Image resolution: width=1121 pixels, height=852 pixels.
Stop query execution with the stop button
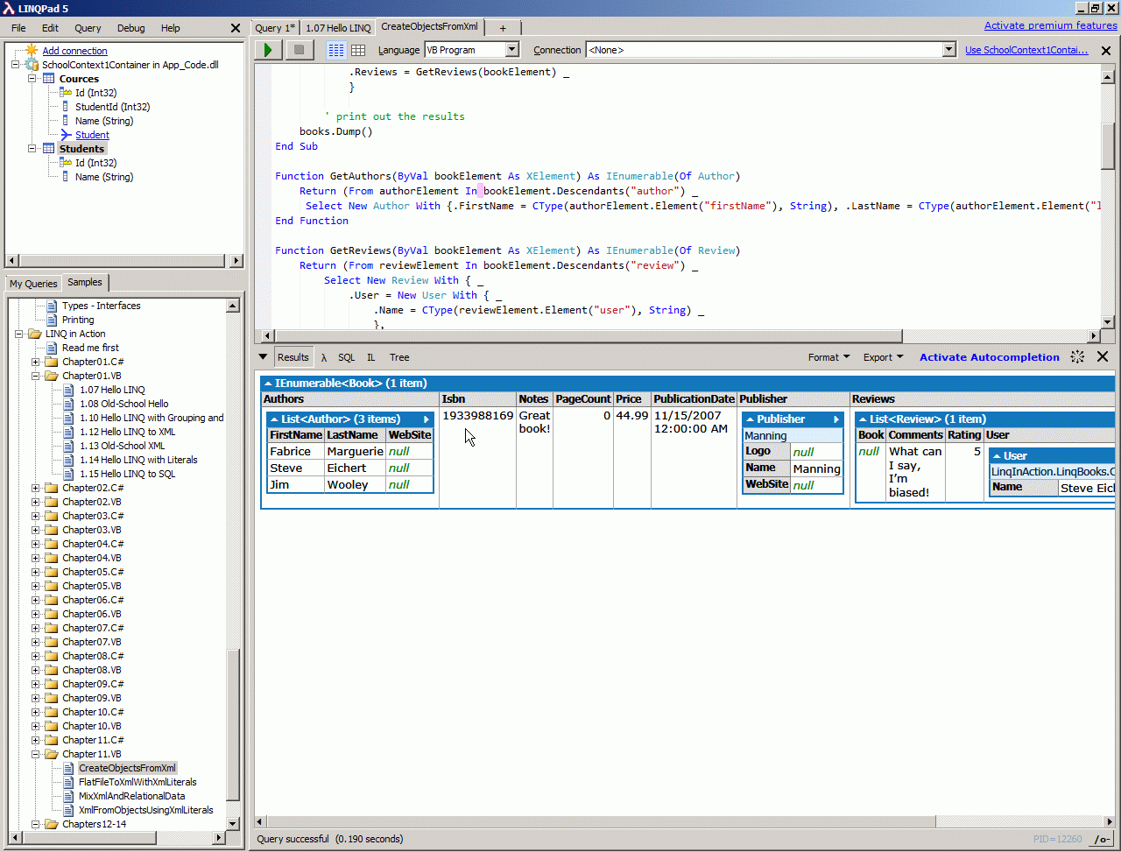(x=299, y=50)
